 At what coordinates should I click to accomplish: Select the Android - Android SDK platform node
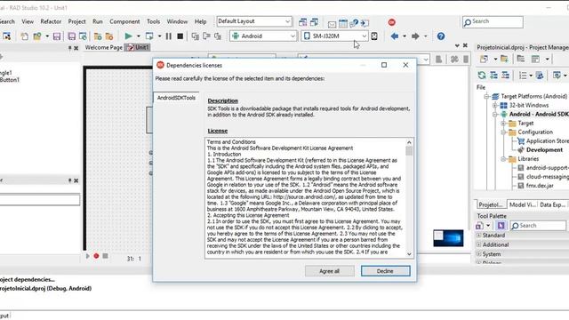[539, 115]
